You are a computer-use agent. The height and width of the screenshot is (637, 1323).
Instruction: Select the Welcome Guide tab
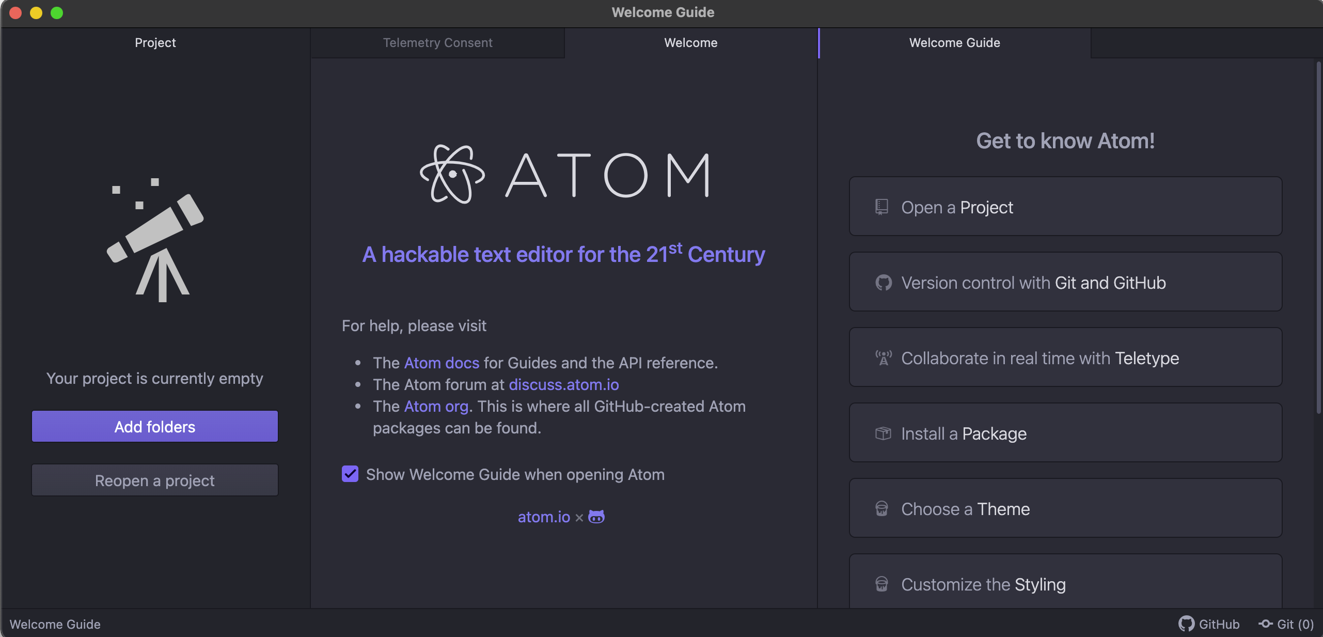point(954,43)
